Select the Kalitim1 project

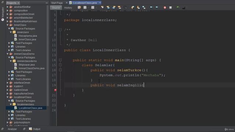click(18, 87)
